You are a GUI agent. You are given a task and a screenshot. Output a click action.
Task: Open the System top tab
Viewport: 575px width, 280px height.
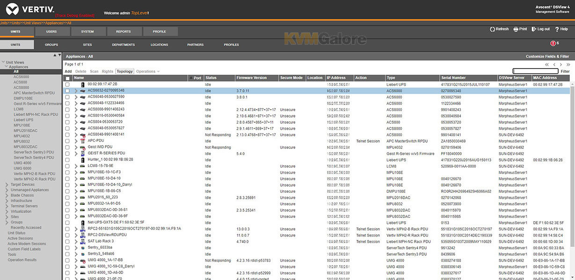[x=87, y=32]
